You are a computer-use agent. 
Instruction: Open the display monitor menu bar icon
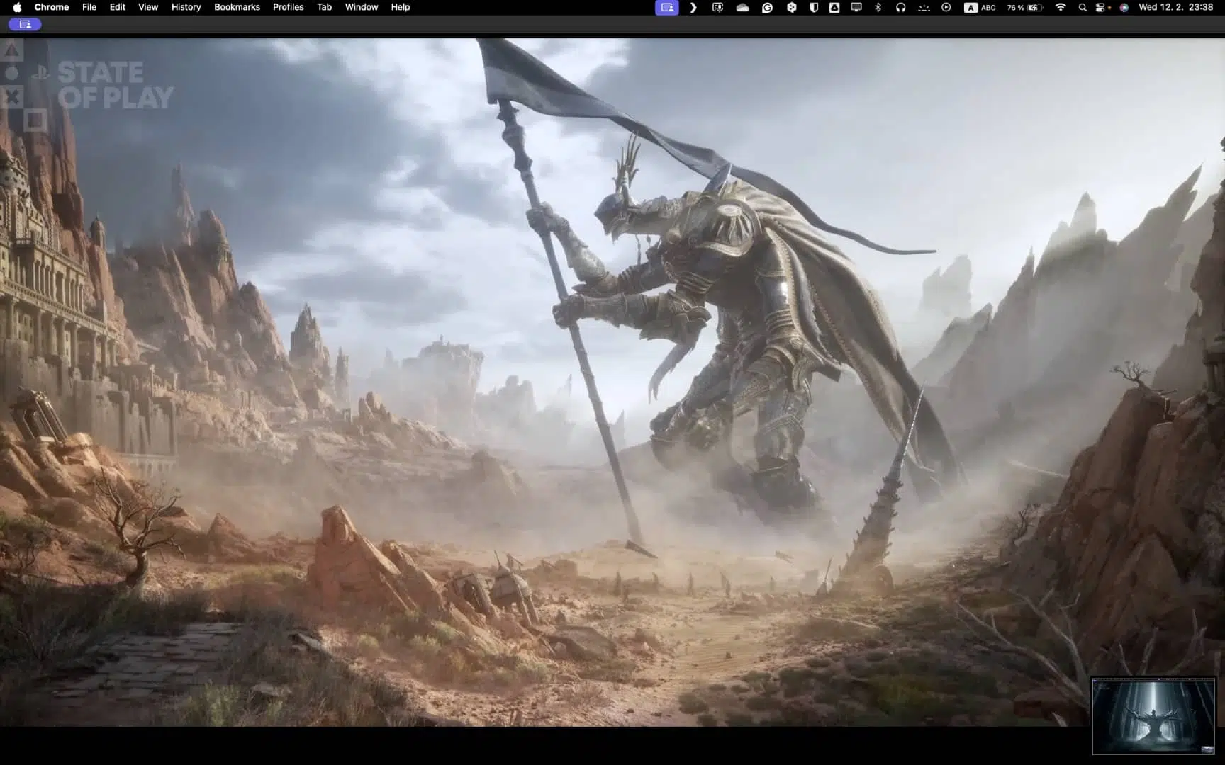coord(856,7)
